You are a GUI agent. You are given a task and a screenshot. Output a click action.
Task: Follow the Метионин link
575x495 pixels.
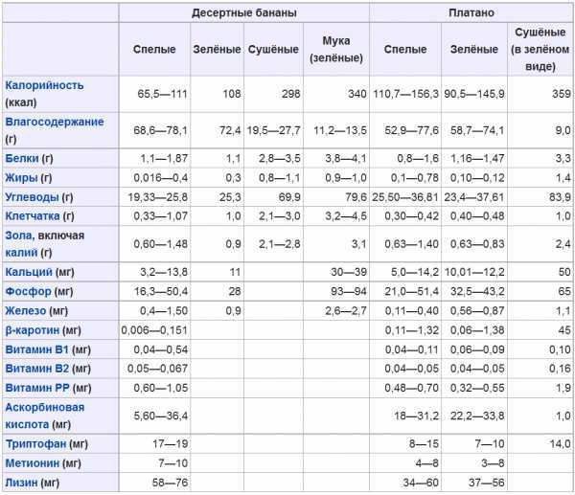[33, 463]
